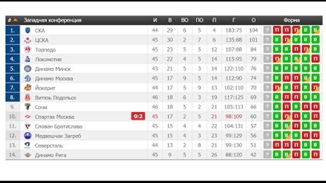
Task: Click the question mark badge in Динамо Рига row
Action: click(267, 155)
